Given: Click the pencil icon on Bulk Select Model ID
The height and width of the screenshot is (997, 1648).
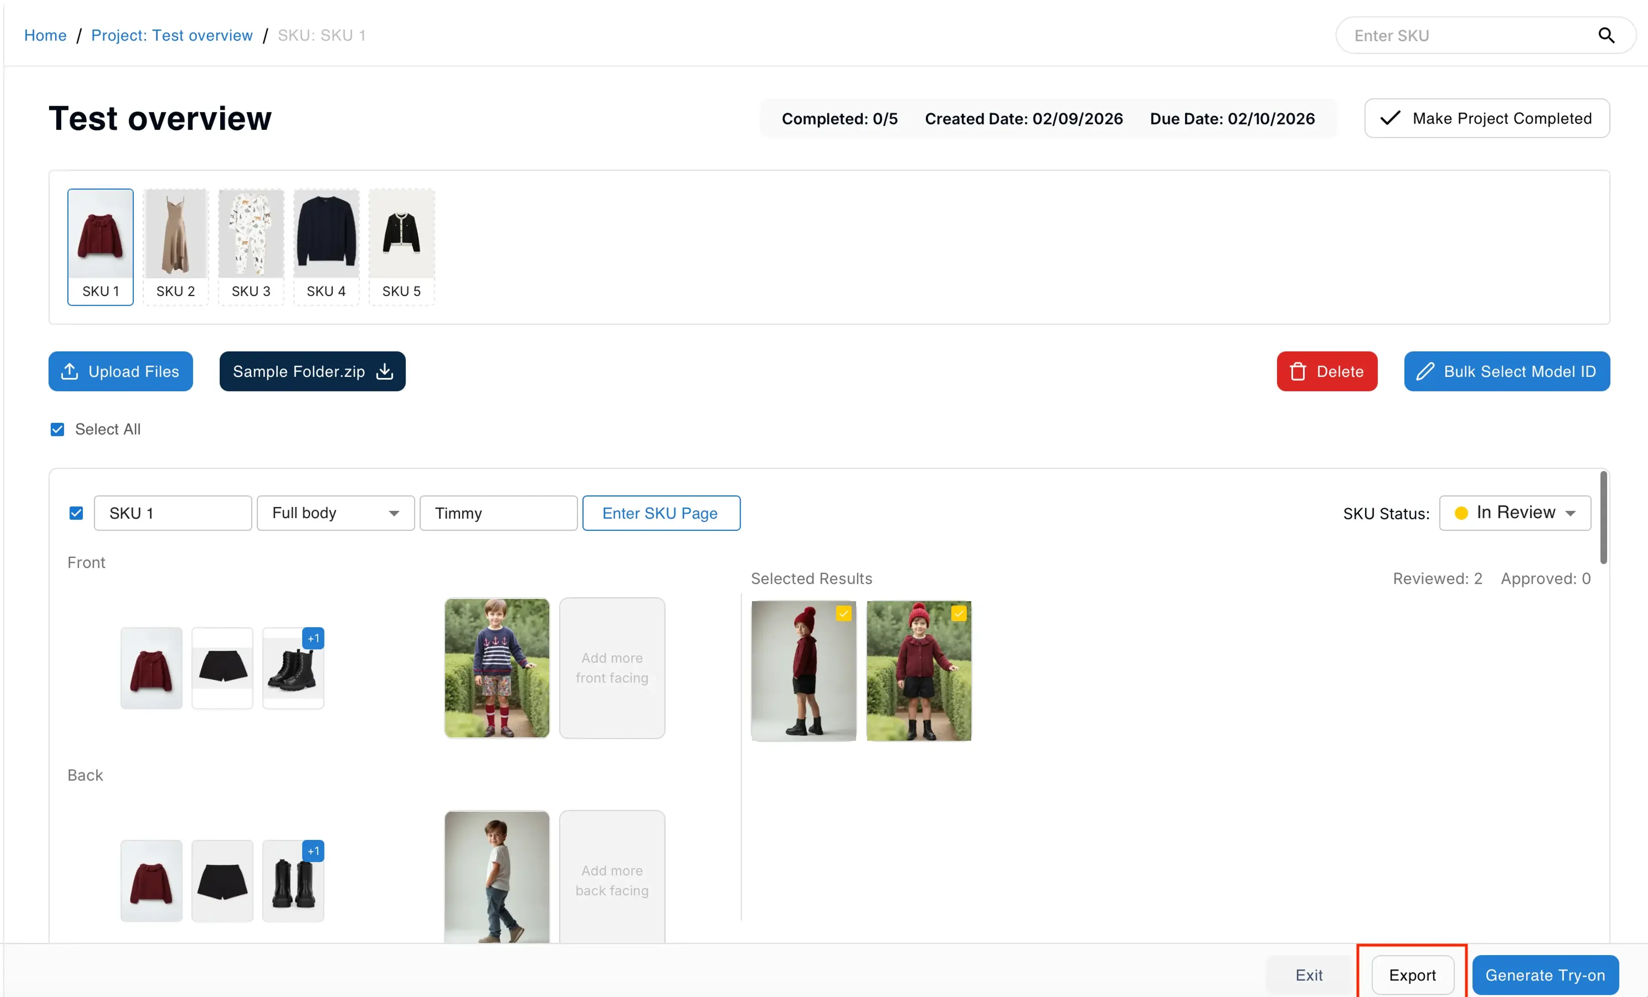Looking at the screenshot, I should [x=1424, y=371].
